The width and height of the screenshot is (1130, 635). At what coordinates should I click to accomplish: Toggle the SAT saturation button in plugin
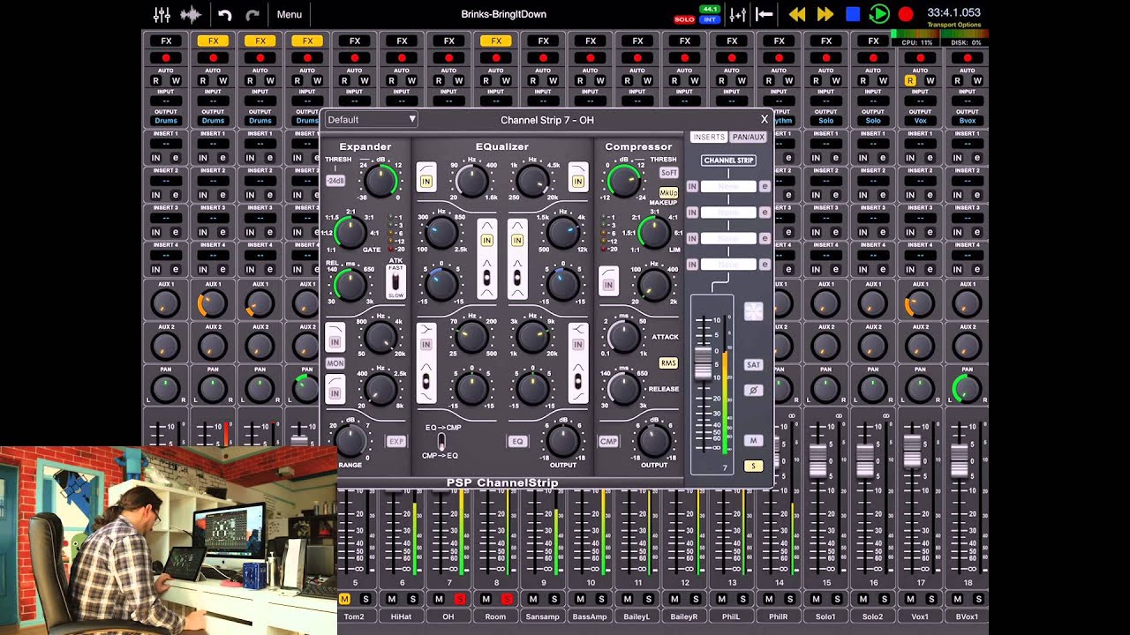(x=753, y=364)
